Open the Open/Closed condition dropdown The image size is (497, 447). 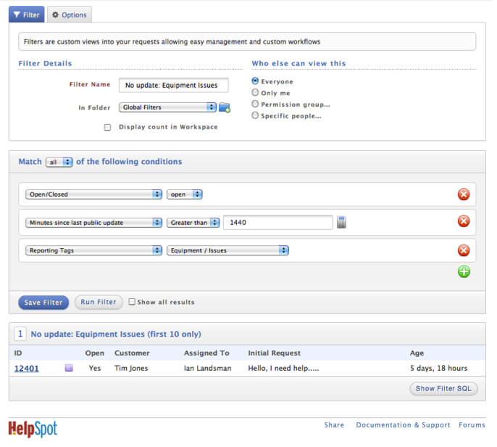coord(94,194)
